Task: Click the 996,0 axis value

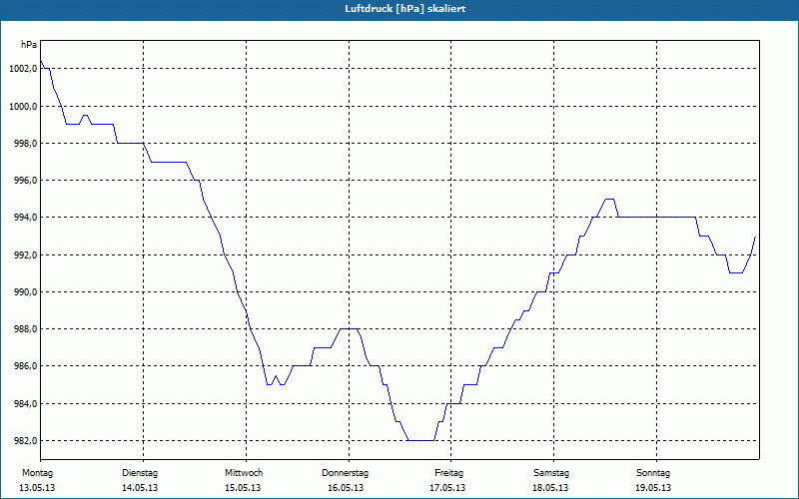Action: tap(25, 181)
